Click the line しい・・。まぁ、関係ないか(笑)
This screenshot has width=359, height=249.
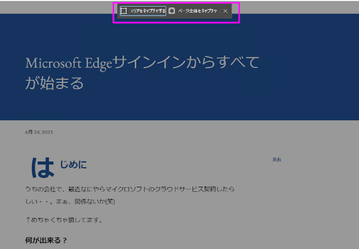pos(70,201)
